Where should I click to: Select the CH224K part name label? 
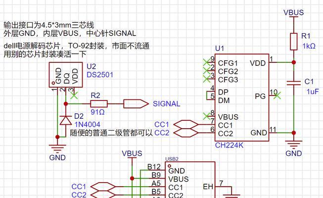coord(229,145)
